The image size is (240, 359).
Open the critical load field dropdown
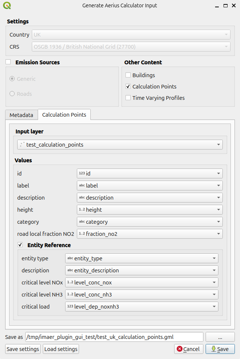point(142,306)
